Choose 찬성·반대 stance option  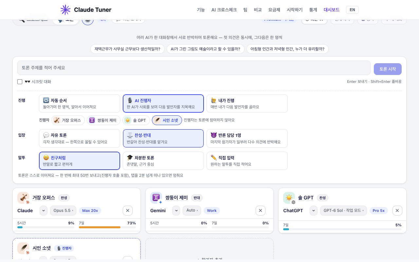coord(163,138)
